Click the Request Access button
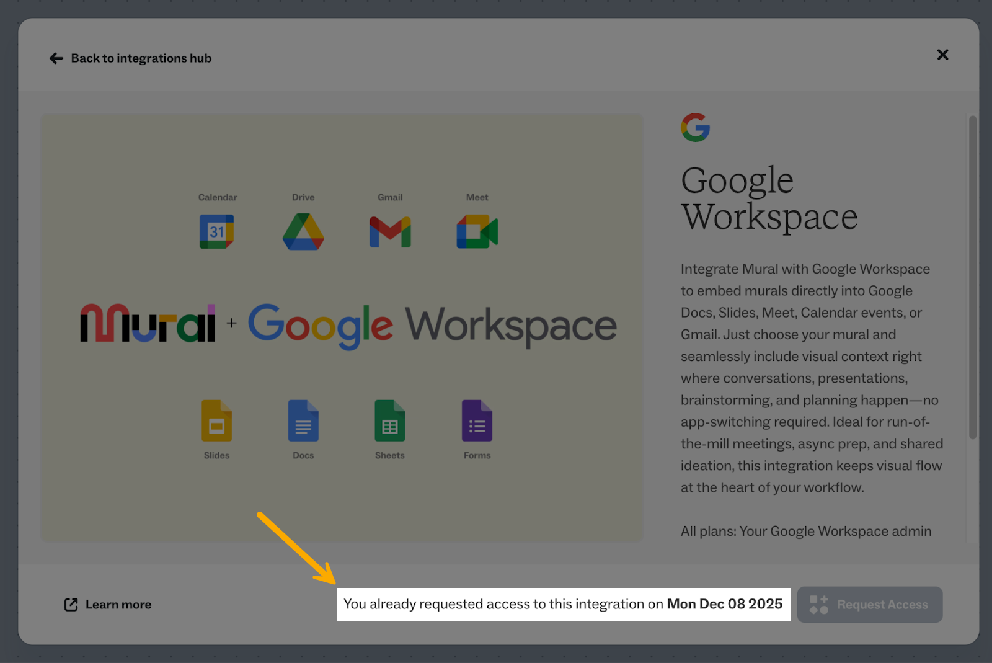The height and width of the screenshot is (663, 992). tap(870, 605)
